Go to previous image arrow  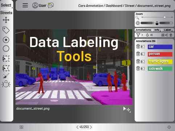[x=77, y=127]
